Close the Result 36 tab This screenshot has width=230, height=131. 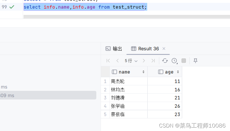pos(164,49)
